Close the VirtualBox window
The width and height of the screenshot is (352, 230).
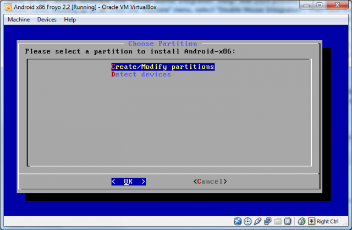(337, 6)
